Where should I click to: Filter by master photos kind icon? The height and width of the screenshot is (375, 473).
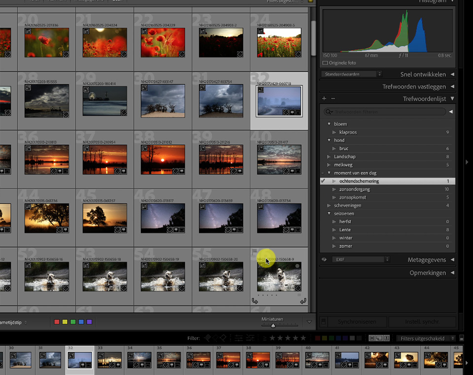[x=372, y=338]
